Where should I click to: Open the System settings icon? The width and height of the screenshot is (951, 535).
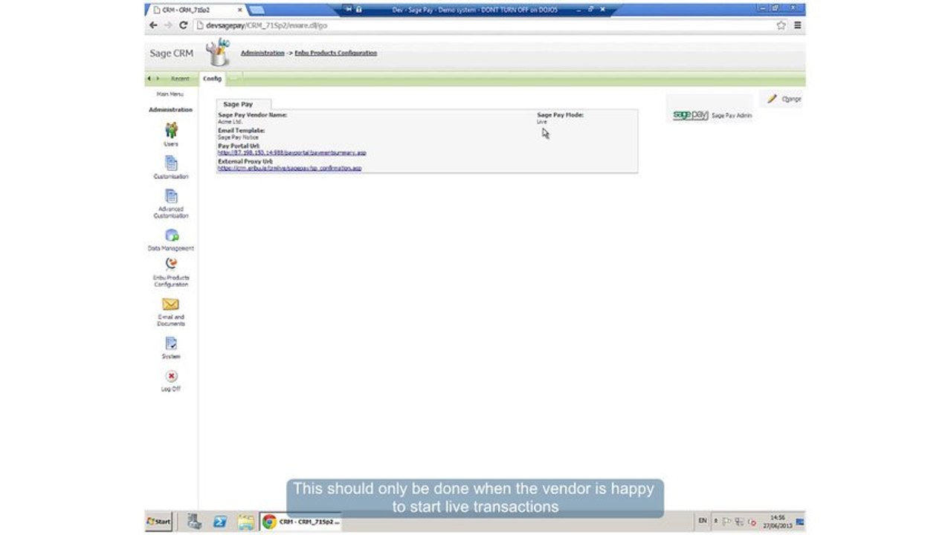(171, 343)
